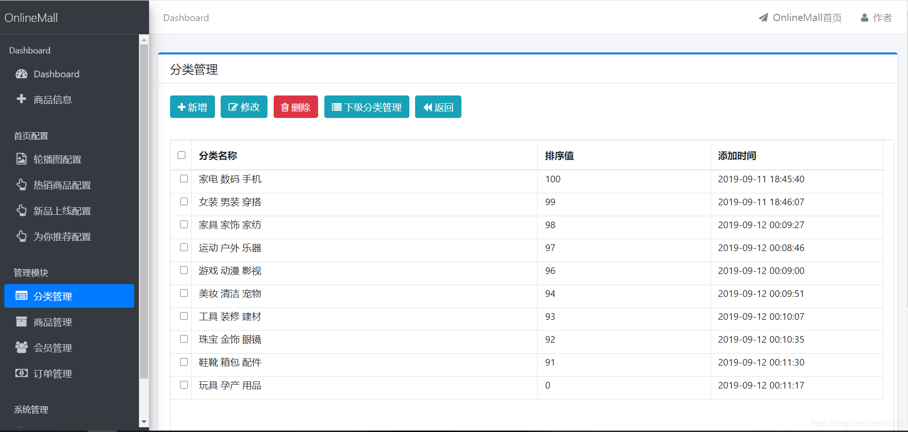Click the 新增 button label
This screenshot has height=432, width=908.
point(197,107)
